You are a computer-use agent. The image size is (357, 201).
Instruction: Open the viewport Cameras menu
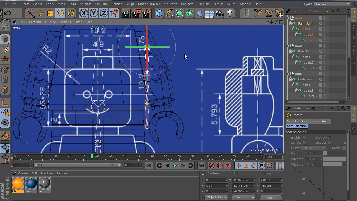[35, 22]
